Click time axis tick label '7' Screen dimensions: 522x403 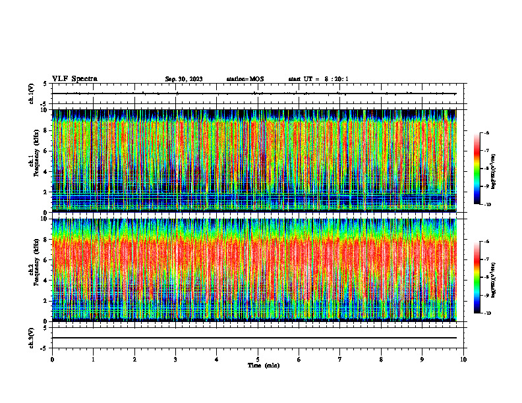pos(340,360)
